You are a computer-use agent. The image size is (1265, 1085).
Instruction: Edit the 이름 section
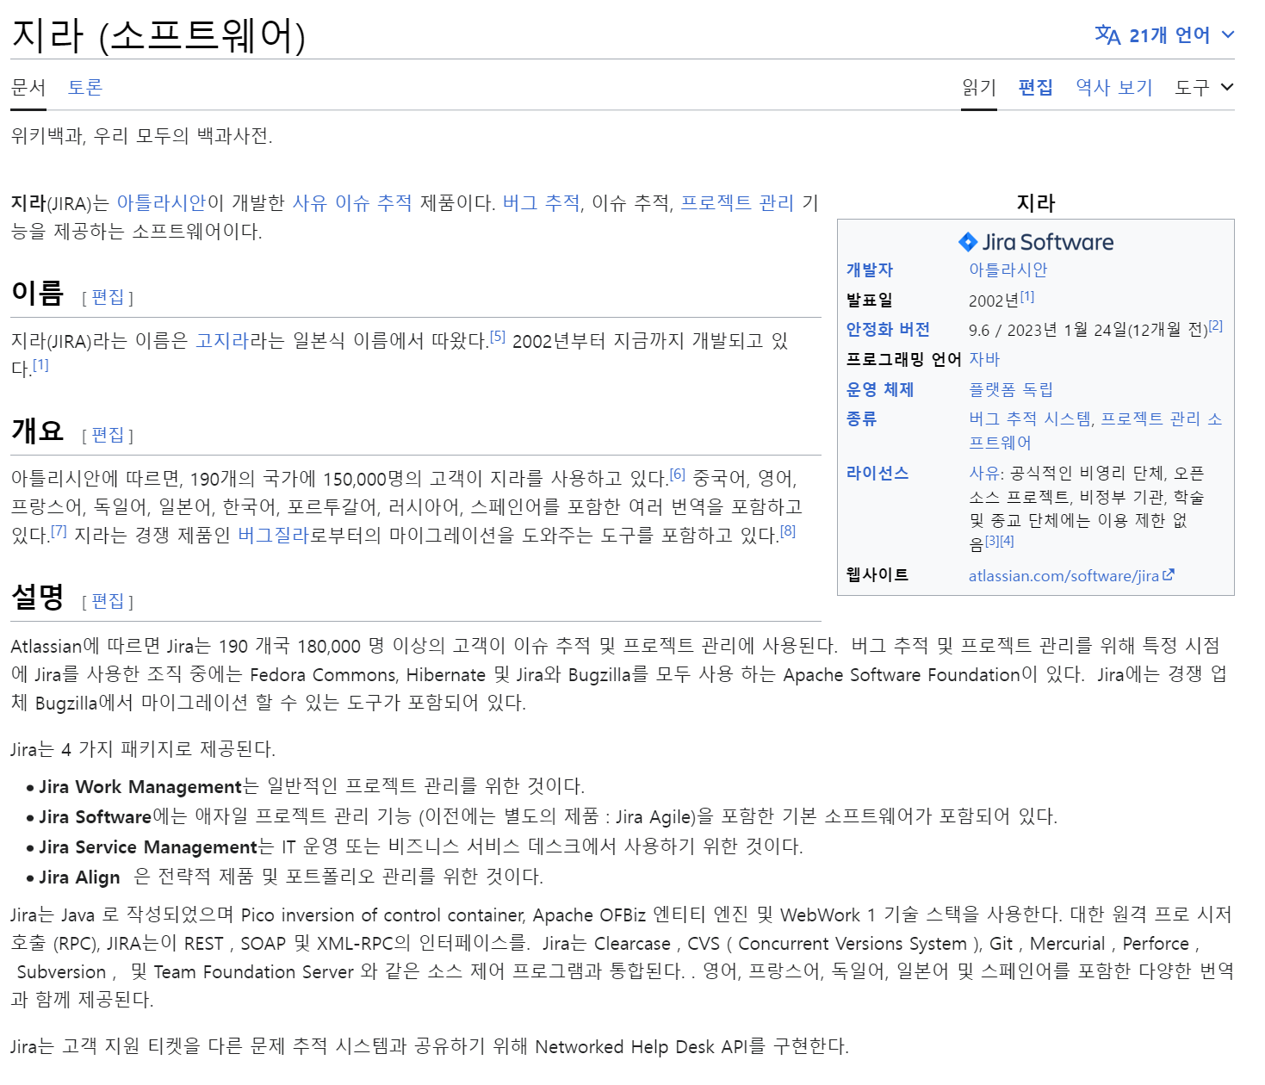(x=108, y=297)
